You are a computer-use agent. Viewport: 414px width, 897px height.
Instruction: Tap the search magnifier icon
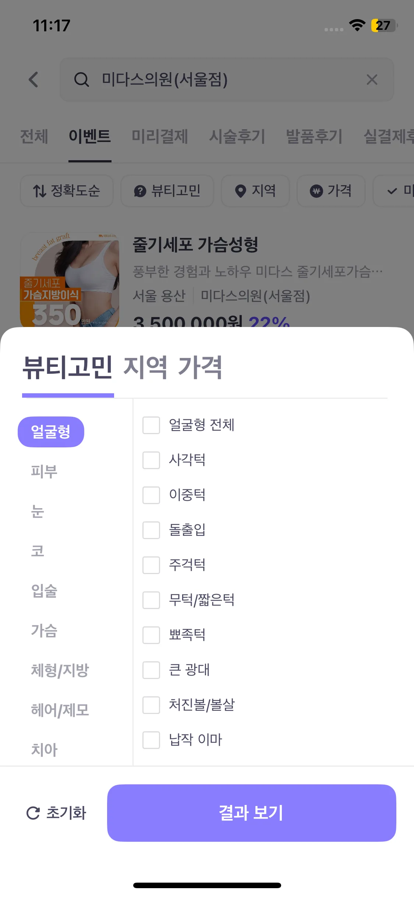click(81, 80)
